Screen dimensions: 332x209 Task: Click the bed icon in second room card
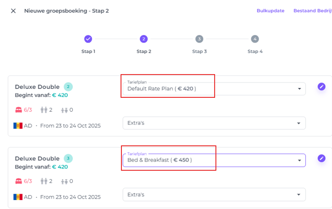coord(19,181)
